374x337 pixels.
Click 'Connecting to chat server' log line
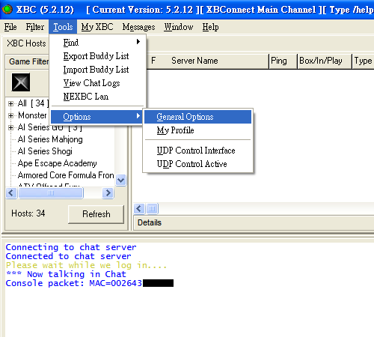click(x=71, y=247)
